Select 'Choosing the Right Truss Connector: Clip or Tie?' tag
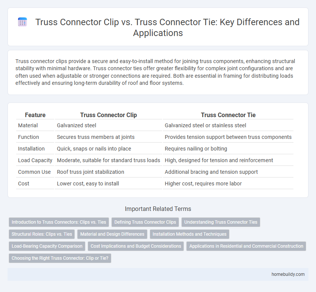The image size is (316, 292). click(60, 258)
